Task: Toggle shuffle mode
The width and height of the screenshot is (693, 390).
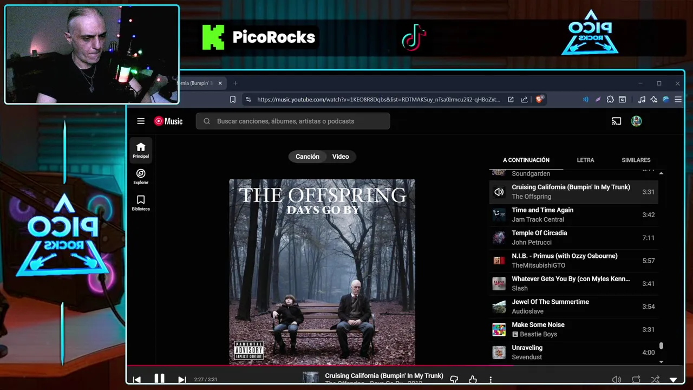Action: [x=655, y=380]
